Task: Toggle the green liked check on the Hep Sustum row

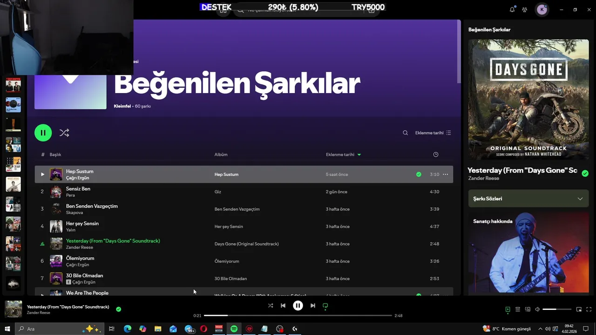Action: (419, 174)
